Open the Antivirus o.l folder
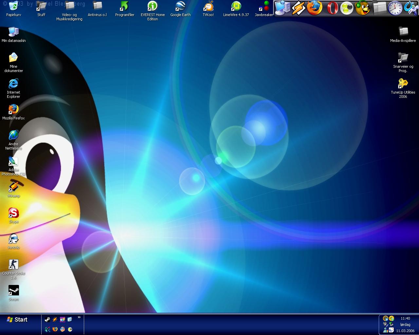This screenshot has width=419, height=335. pyautogui.click(x=97, y=9)
